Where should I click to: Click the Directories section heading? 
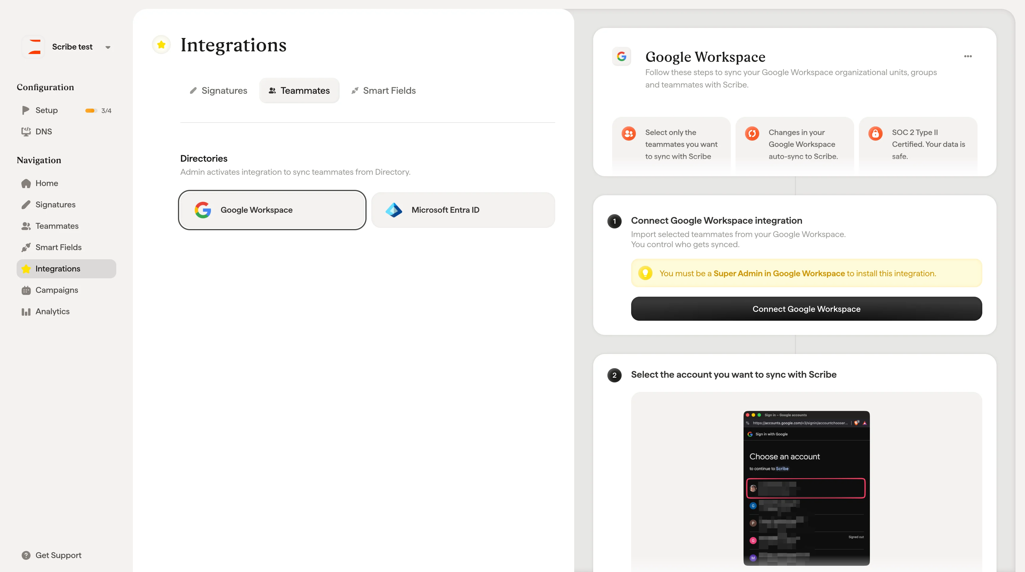(x=204, y=158)
